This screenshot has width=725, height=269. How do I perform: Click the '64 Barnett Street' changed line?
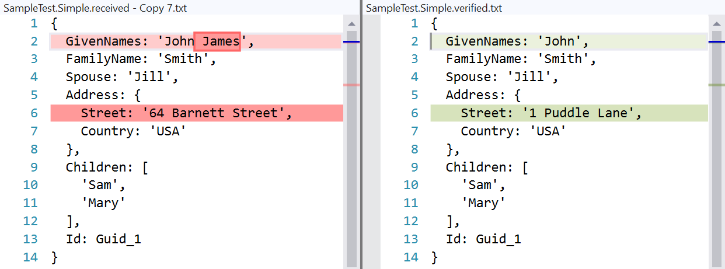[x=197, y=113]
